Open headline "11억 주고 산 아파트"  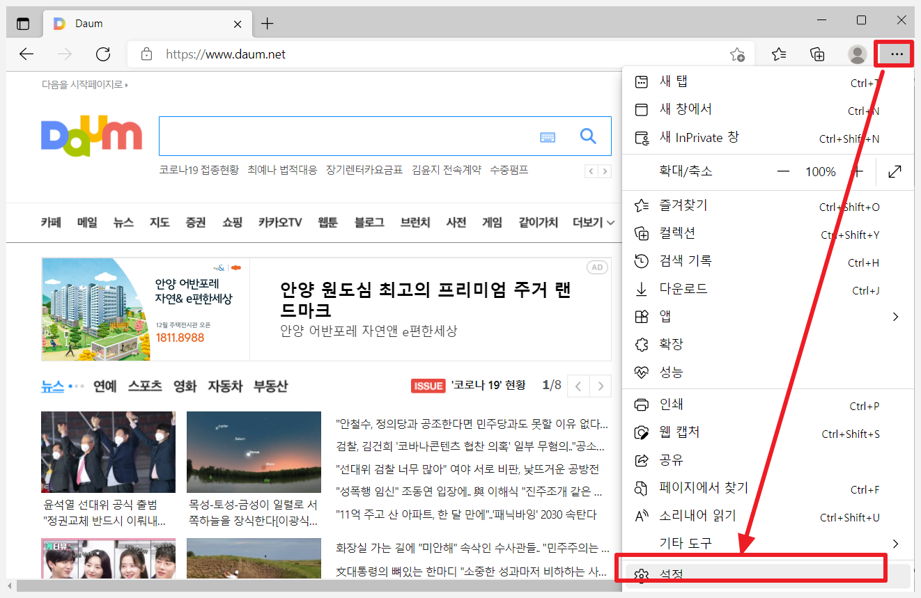pos(466,515)
